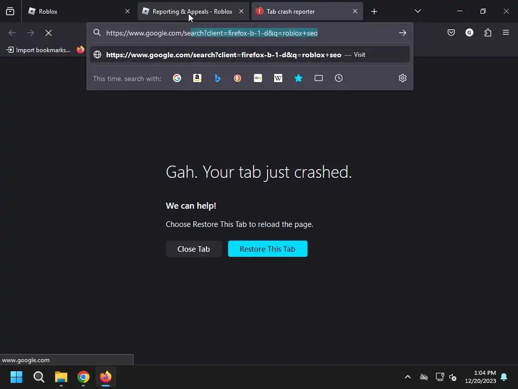This screenshot has width=518, height=389.
Task: Open Windows taskbar search
Action: click(x=38, y=377)
